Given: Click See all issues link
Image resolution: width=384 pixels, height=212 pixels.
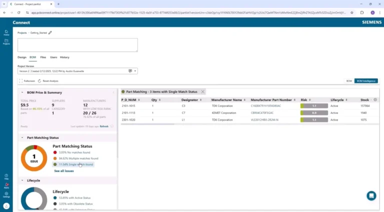Looking at the screenshot, I should (x=64, y=171).
